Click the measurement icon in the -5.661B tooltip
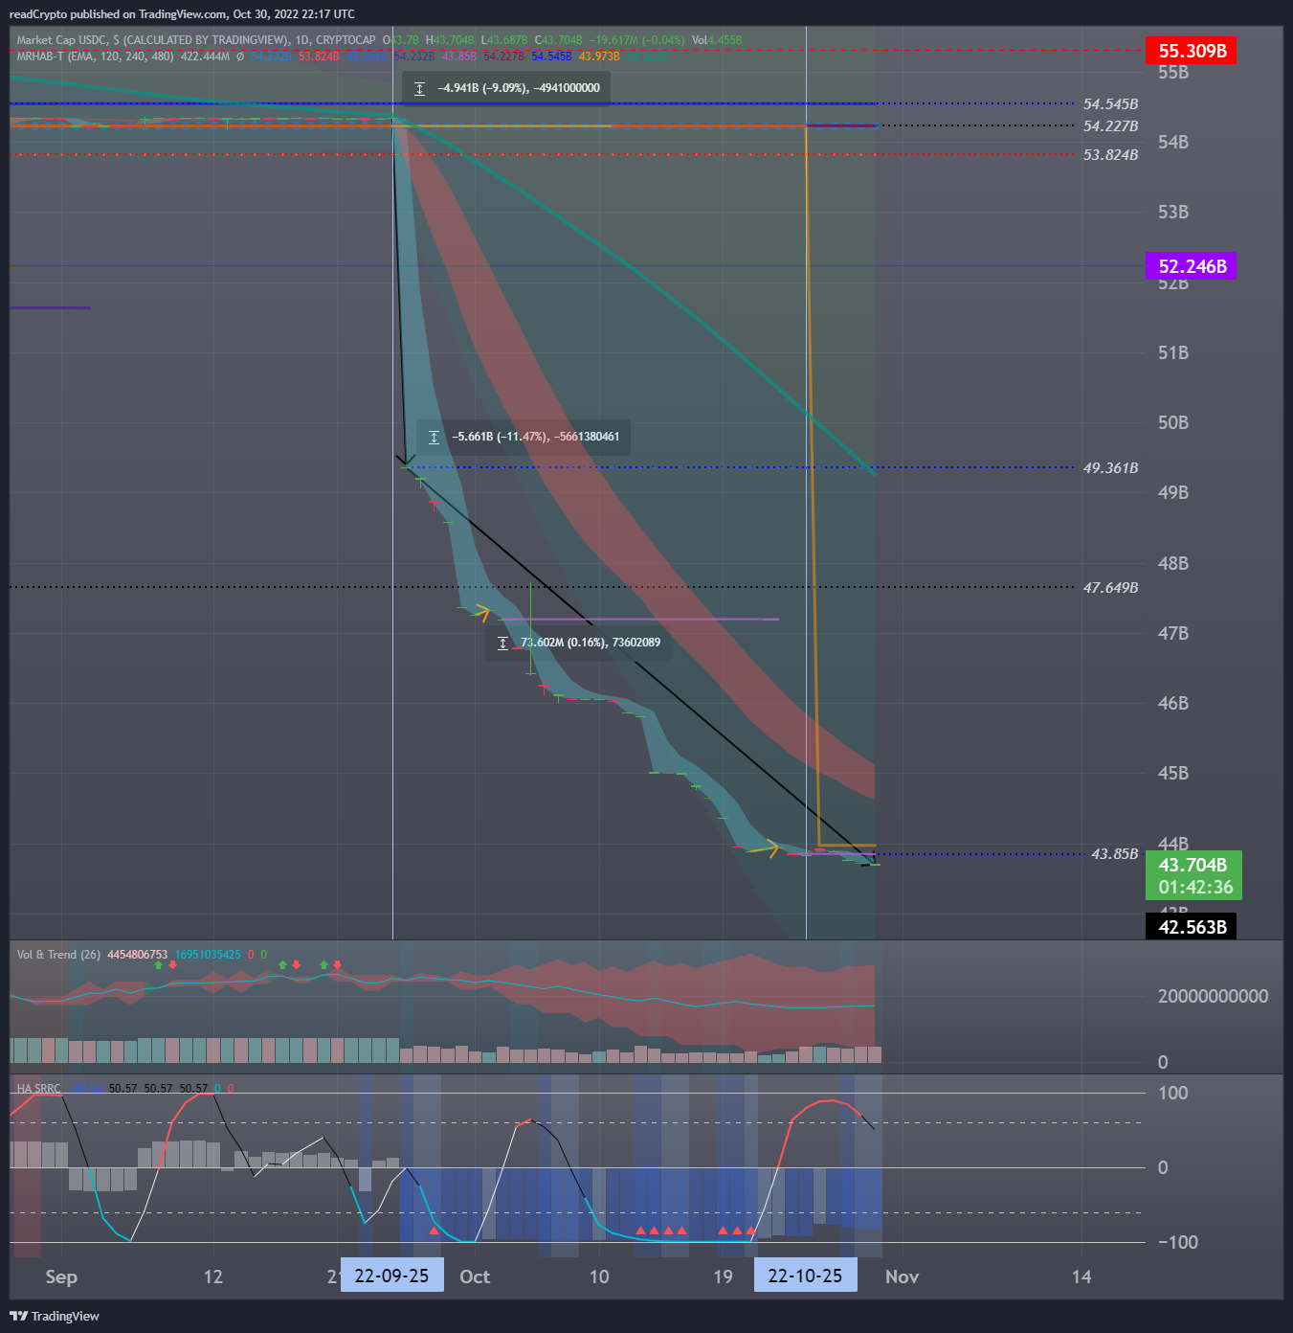1293x1333 pixels. 434,437
